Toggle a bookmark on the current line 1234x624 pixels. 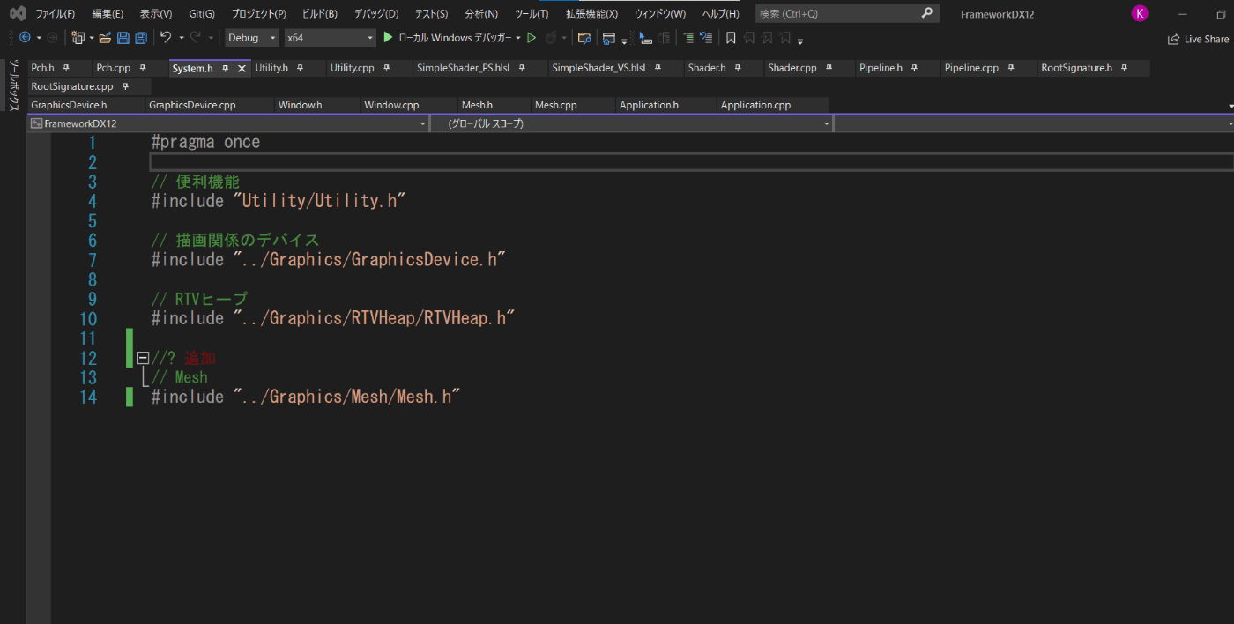click(731, 38)
